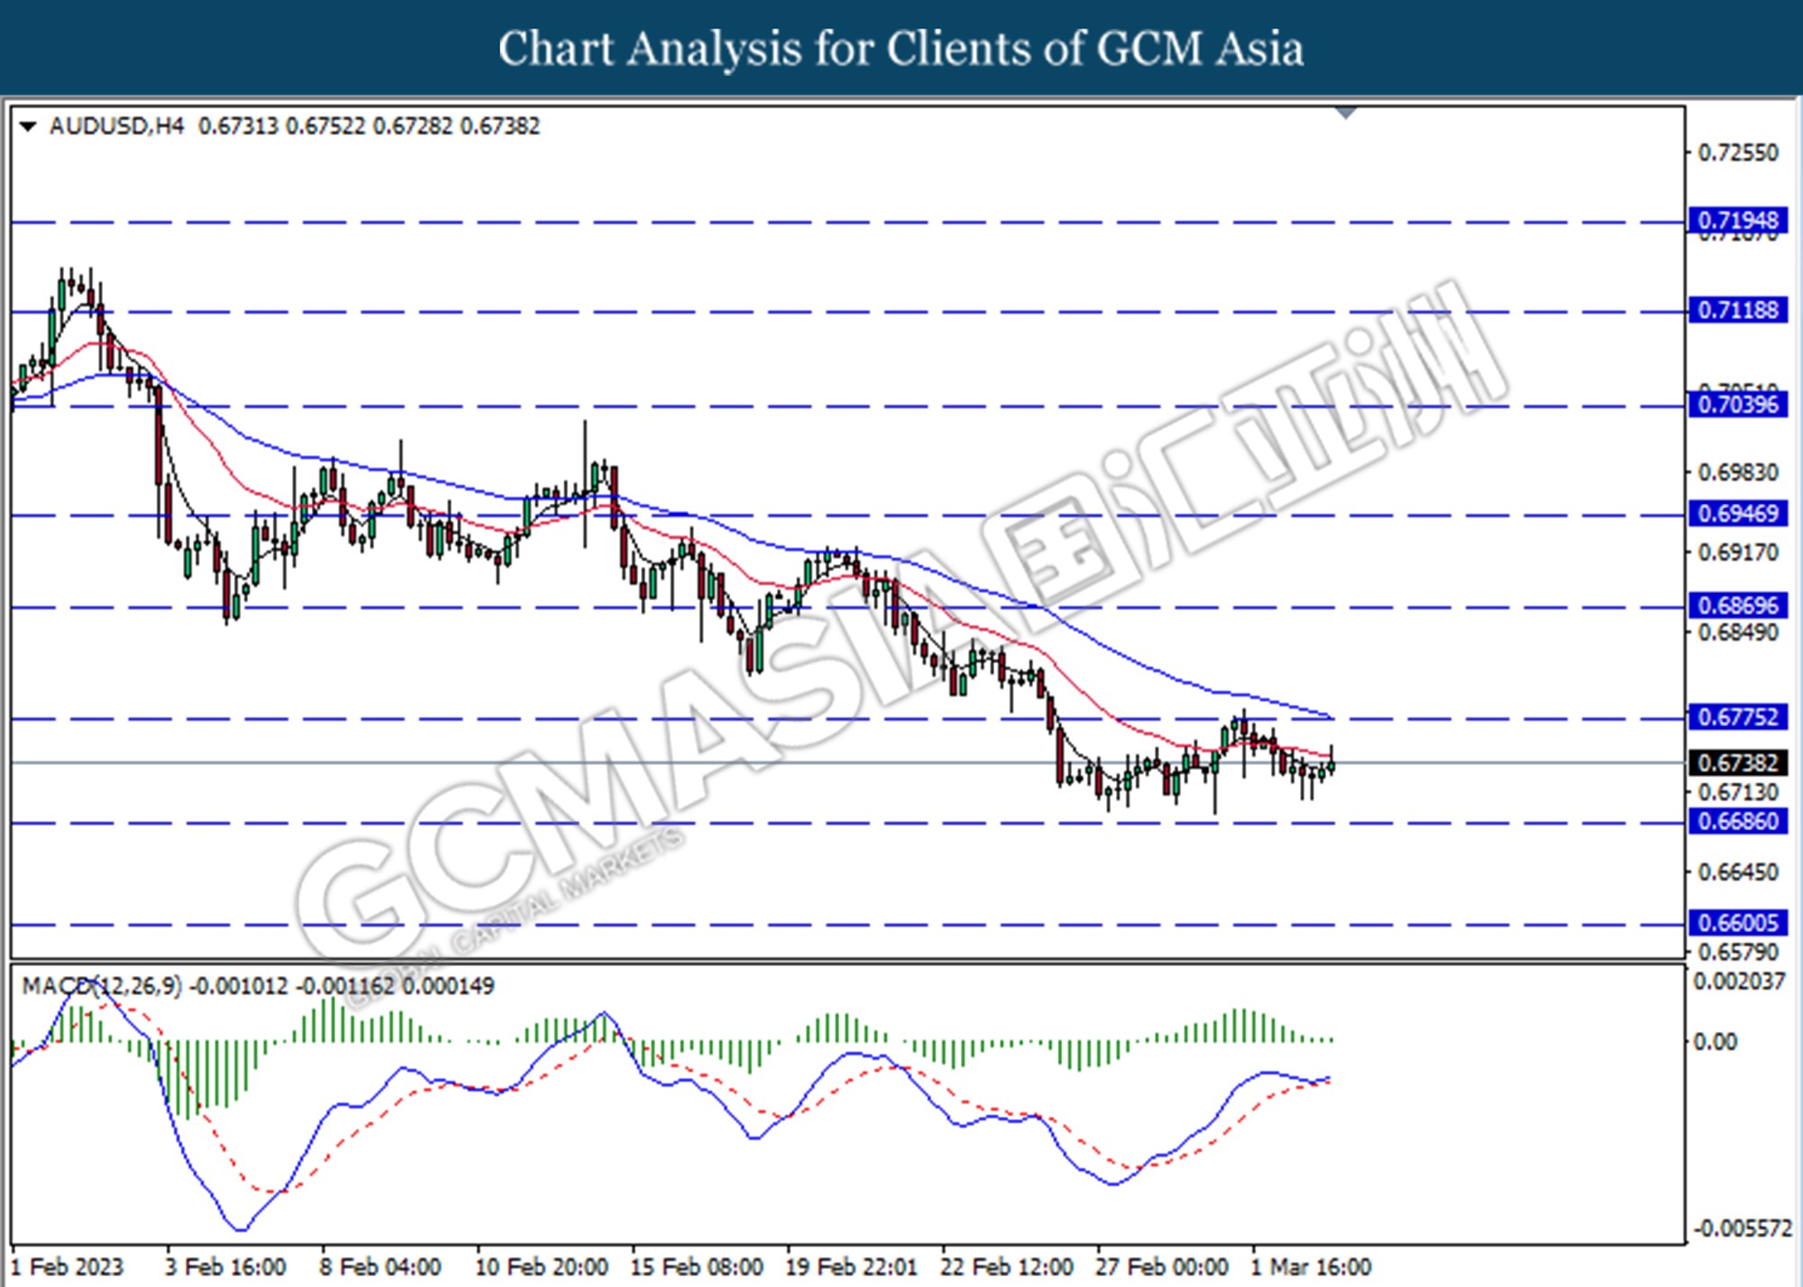Select the 0.68696 price level label
Viewport: 1803px width, 1287px height.
point(1737,606)
